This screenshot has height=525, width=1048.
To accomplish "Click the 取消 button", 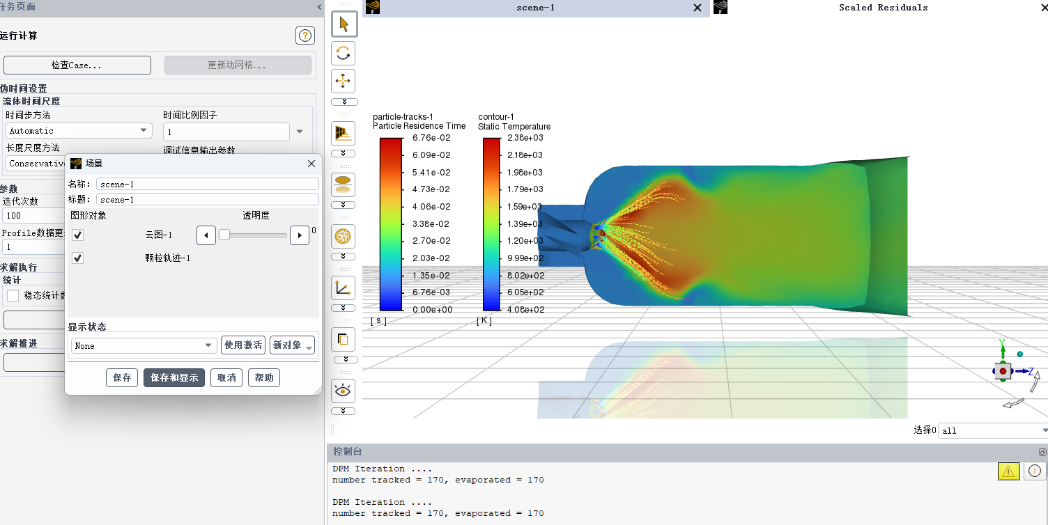I will click(x=226, y=377).
